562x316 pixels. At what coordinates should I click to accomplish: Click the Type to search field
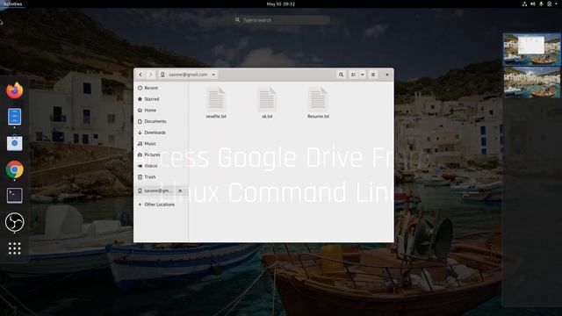(x=281, y=20)
